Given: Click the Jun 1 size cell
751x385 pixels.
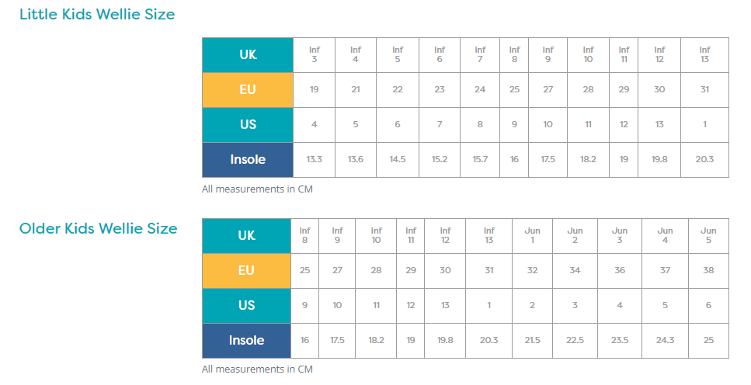Looking at the screenshot, I should click(x=532, y=235).
